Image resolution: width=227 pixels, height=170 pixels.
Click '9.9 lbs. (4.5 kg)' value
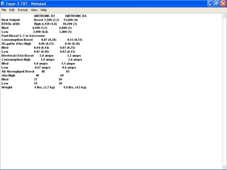[x=75, y=87]
